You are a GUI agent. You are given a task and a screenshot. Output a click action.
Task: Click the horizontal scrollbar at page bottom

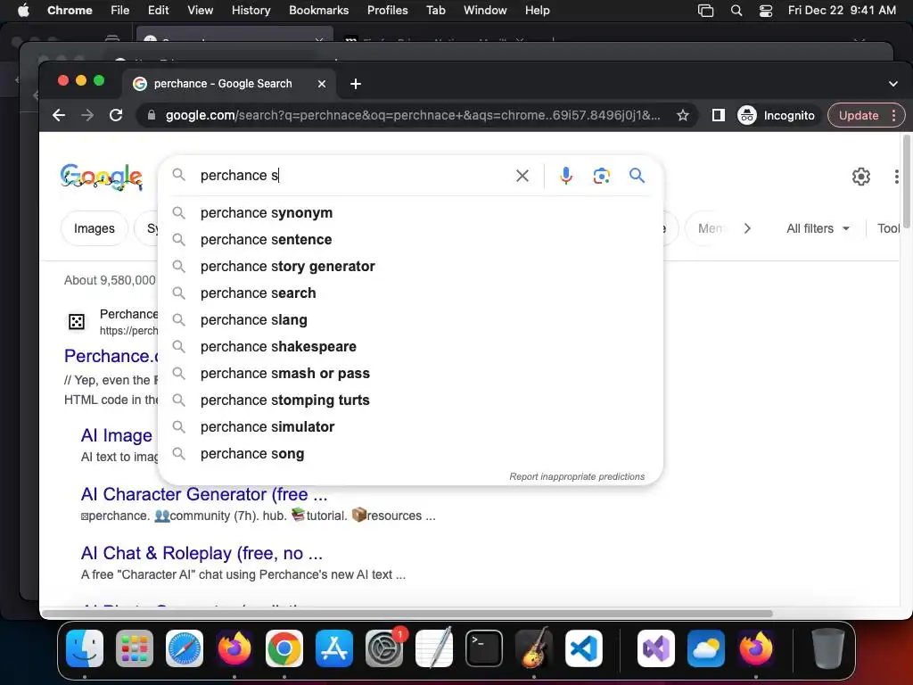pyautogui.click(x=407, y=614)
